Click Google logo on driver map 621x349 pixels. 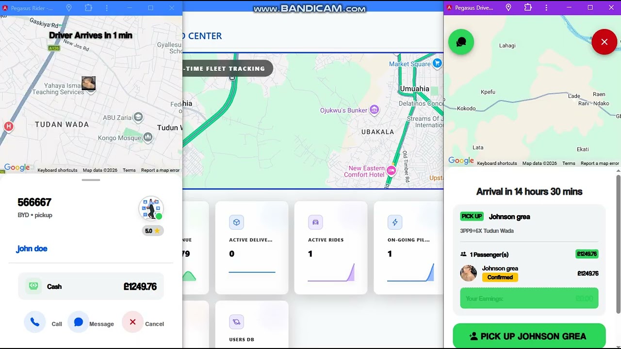tap(461, 161)
